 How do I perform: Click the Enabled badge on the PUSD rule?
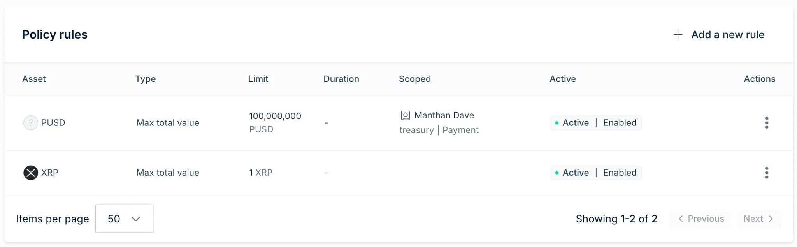[620, 123]
